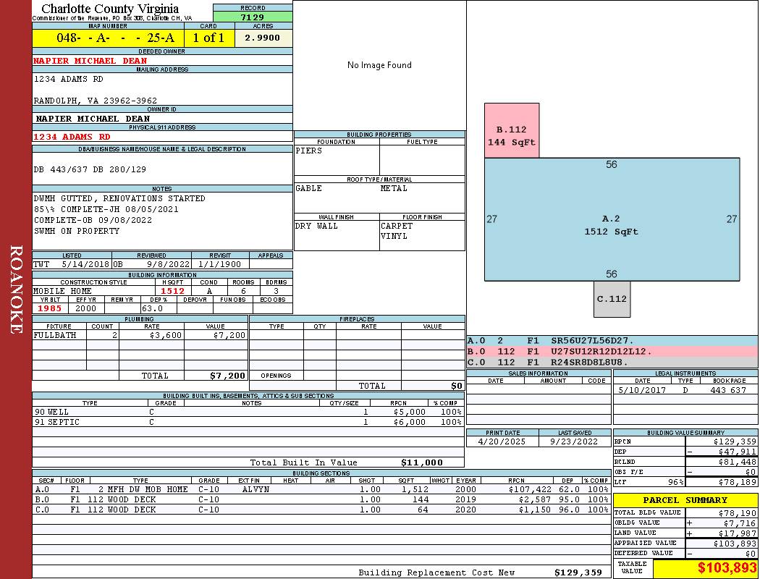Click the green record number 7129 field
The width and height of the screenshot is (760, 579).
(x=253, y=17)
